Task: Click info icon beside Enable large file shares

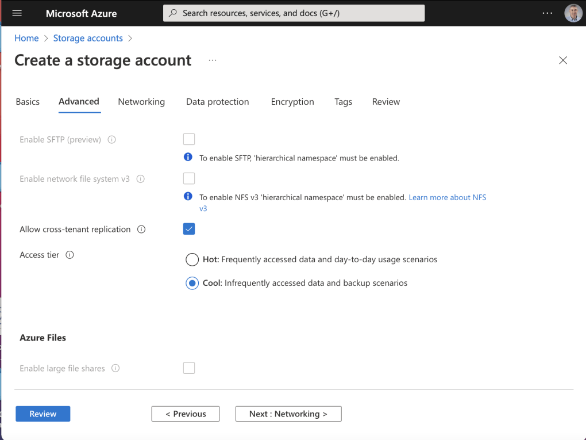Action: point(115,368)
